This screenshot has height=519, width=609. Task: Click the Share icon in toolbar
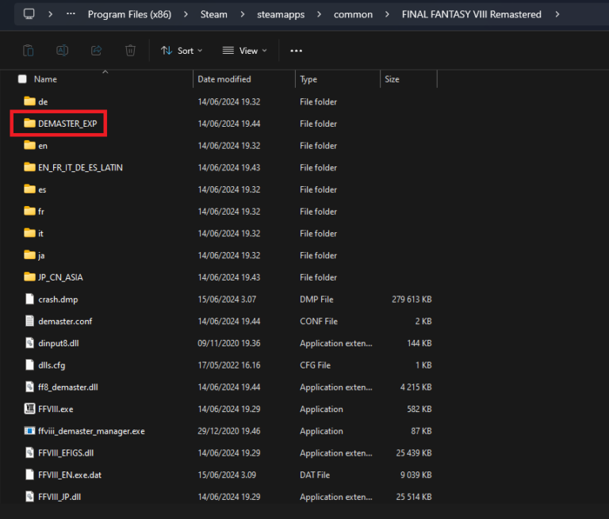[x=96, y=51]
